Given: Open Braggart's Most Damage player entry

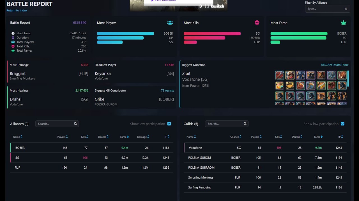Looking at the screenshot, I should click(18, 73).
